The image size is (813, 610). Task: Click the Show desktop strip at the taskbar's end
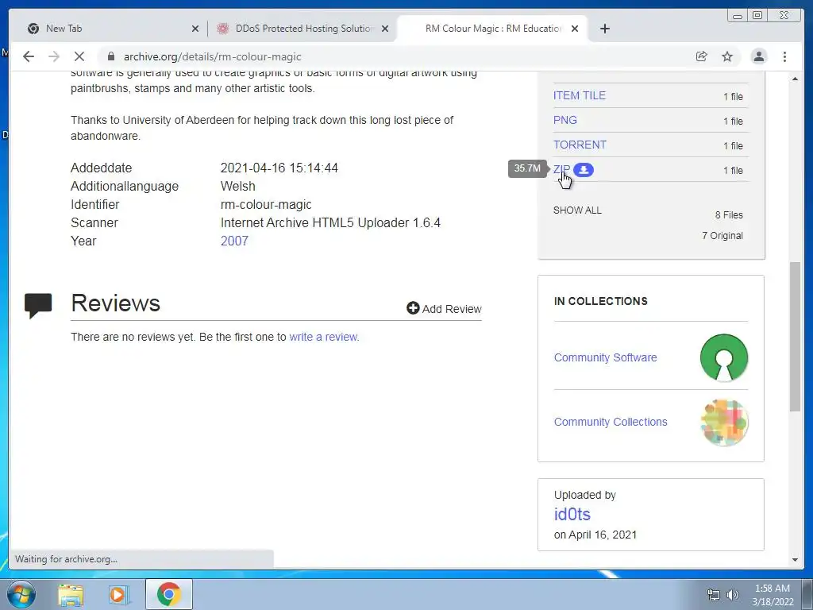point(808,594)
